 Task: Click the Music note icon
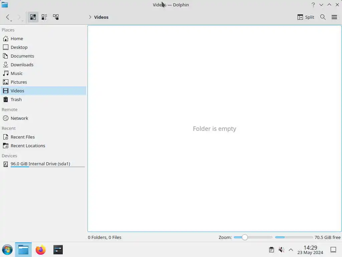(6, 73)
